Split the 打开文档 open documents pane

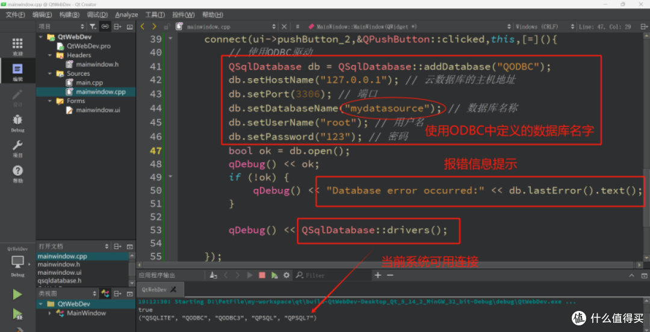pyautogui.click(x=118, y=246)
